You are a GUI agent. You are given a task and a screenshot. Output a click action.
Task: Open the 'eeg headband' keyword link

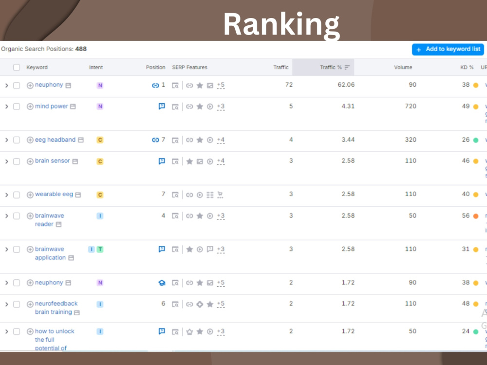(x=56, y=140)
